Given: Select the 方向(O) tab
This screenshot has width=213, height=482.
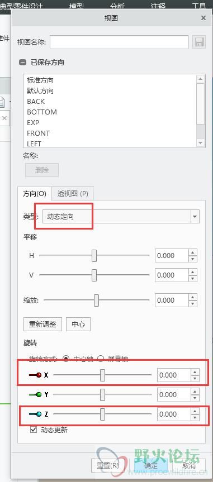Looking at the screenshot, I should point(35,194).
